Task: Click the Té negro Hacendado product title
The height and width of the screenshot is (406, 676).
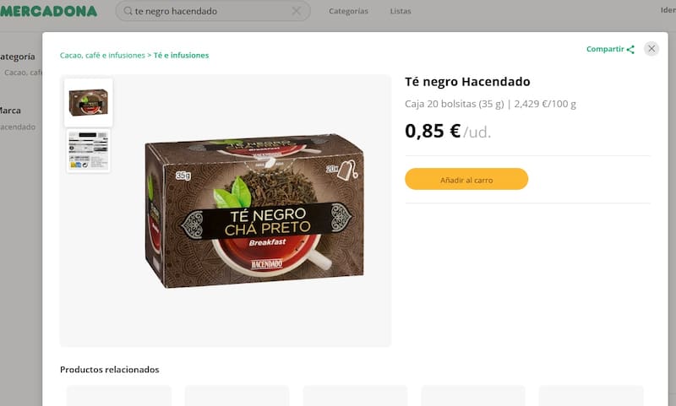Action: 467,81
